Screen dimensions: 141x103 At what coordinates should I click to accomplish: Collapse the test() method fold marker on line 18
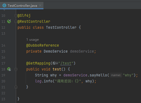point(16,69)
